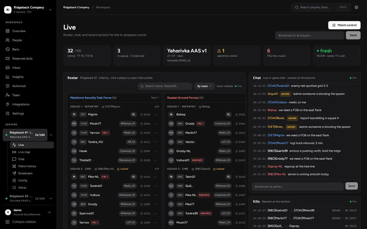Click the Match history swords icon
The image size is (367, 229).
click(x=14, y=166)
